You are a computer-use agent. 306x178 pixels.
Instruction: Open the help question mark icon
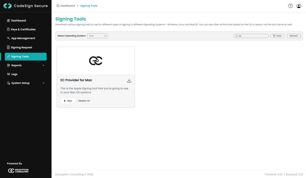tap(290, 6)
